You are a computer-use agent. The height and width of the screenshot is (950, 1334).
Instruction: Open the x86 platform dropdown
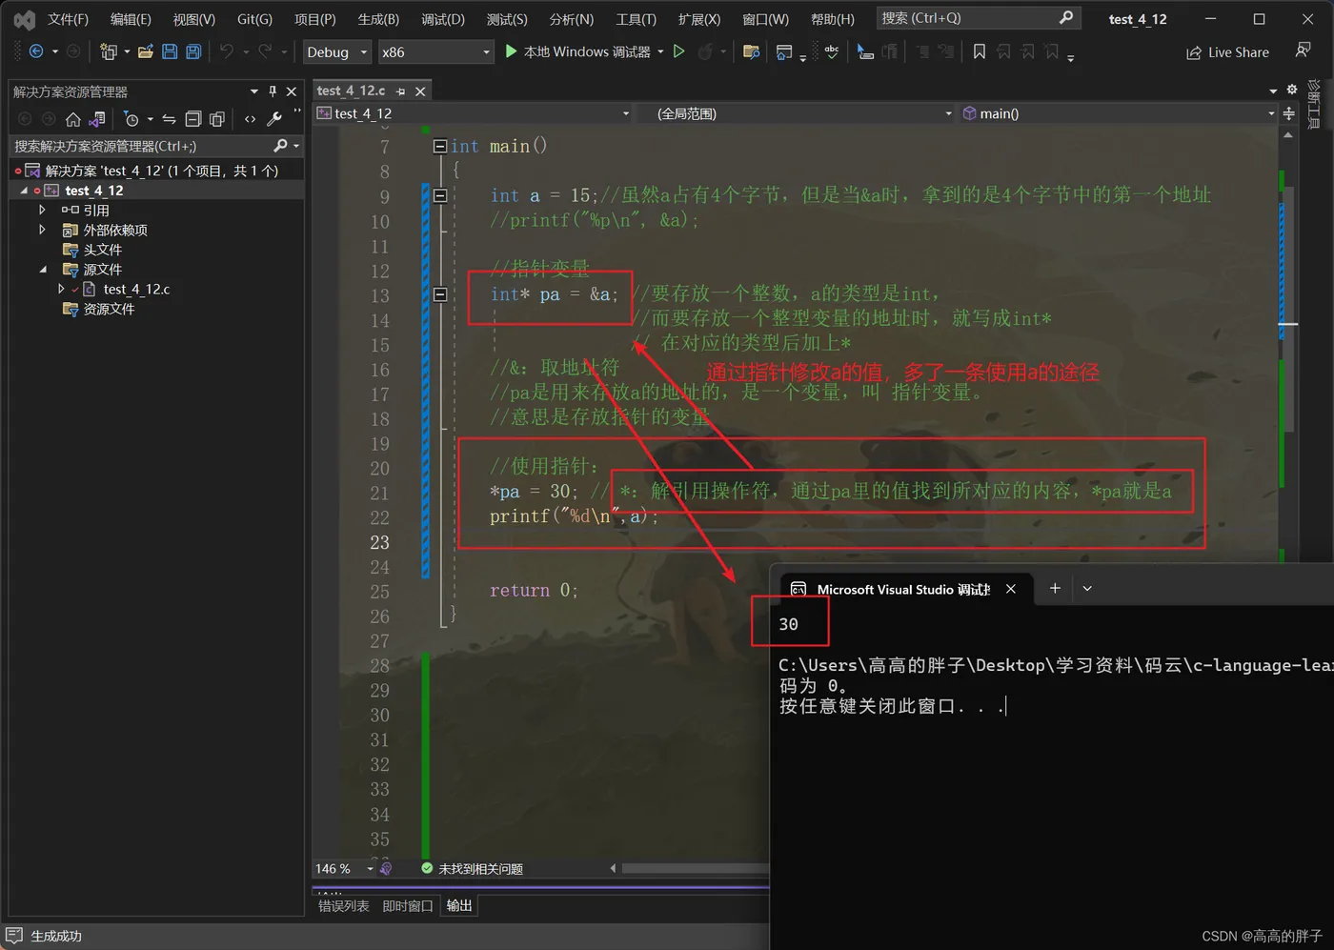(435, 51)
